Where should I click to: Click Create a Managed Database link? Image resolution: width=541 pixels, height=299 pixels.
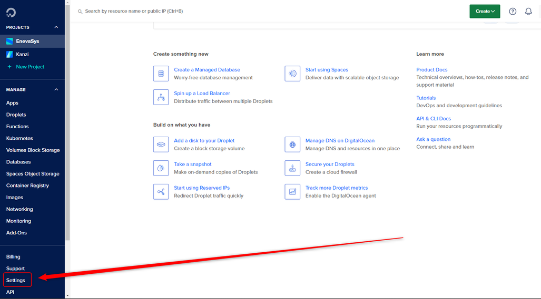pos(207,69)
